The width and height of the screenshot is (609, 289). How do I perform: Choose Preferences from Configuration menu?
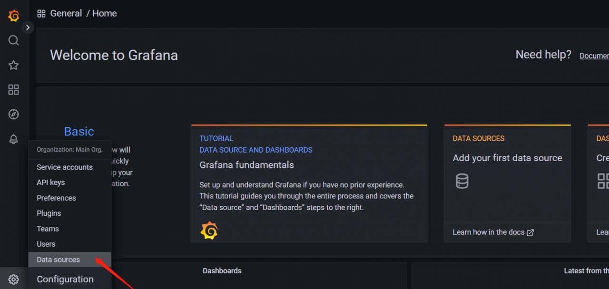56,198
